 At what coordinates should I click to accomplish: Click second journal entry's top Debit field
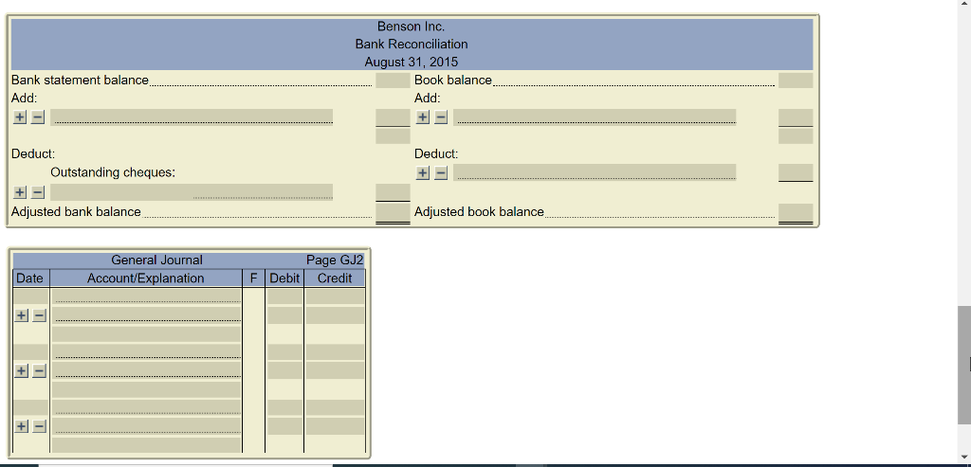tap(284, 352)
